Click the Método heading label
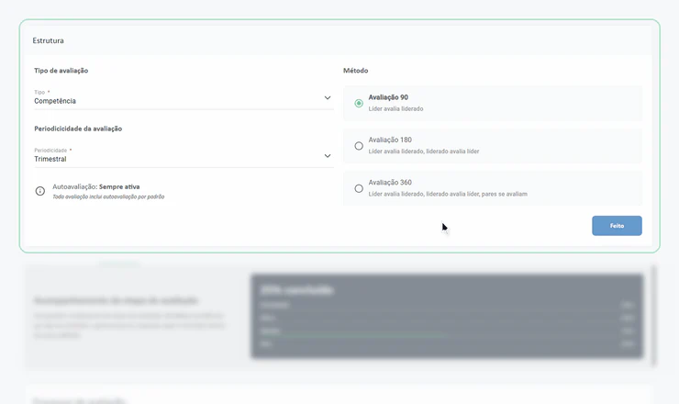The width and height of the screenshot is (679, 404). coord(355,70)
